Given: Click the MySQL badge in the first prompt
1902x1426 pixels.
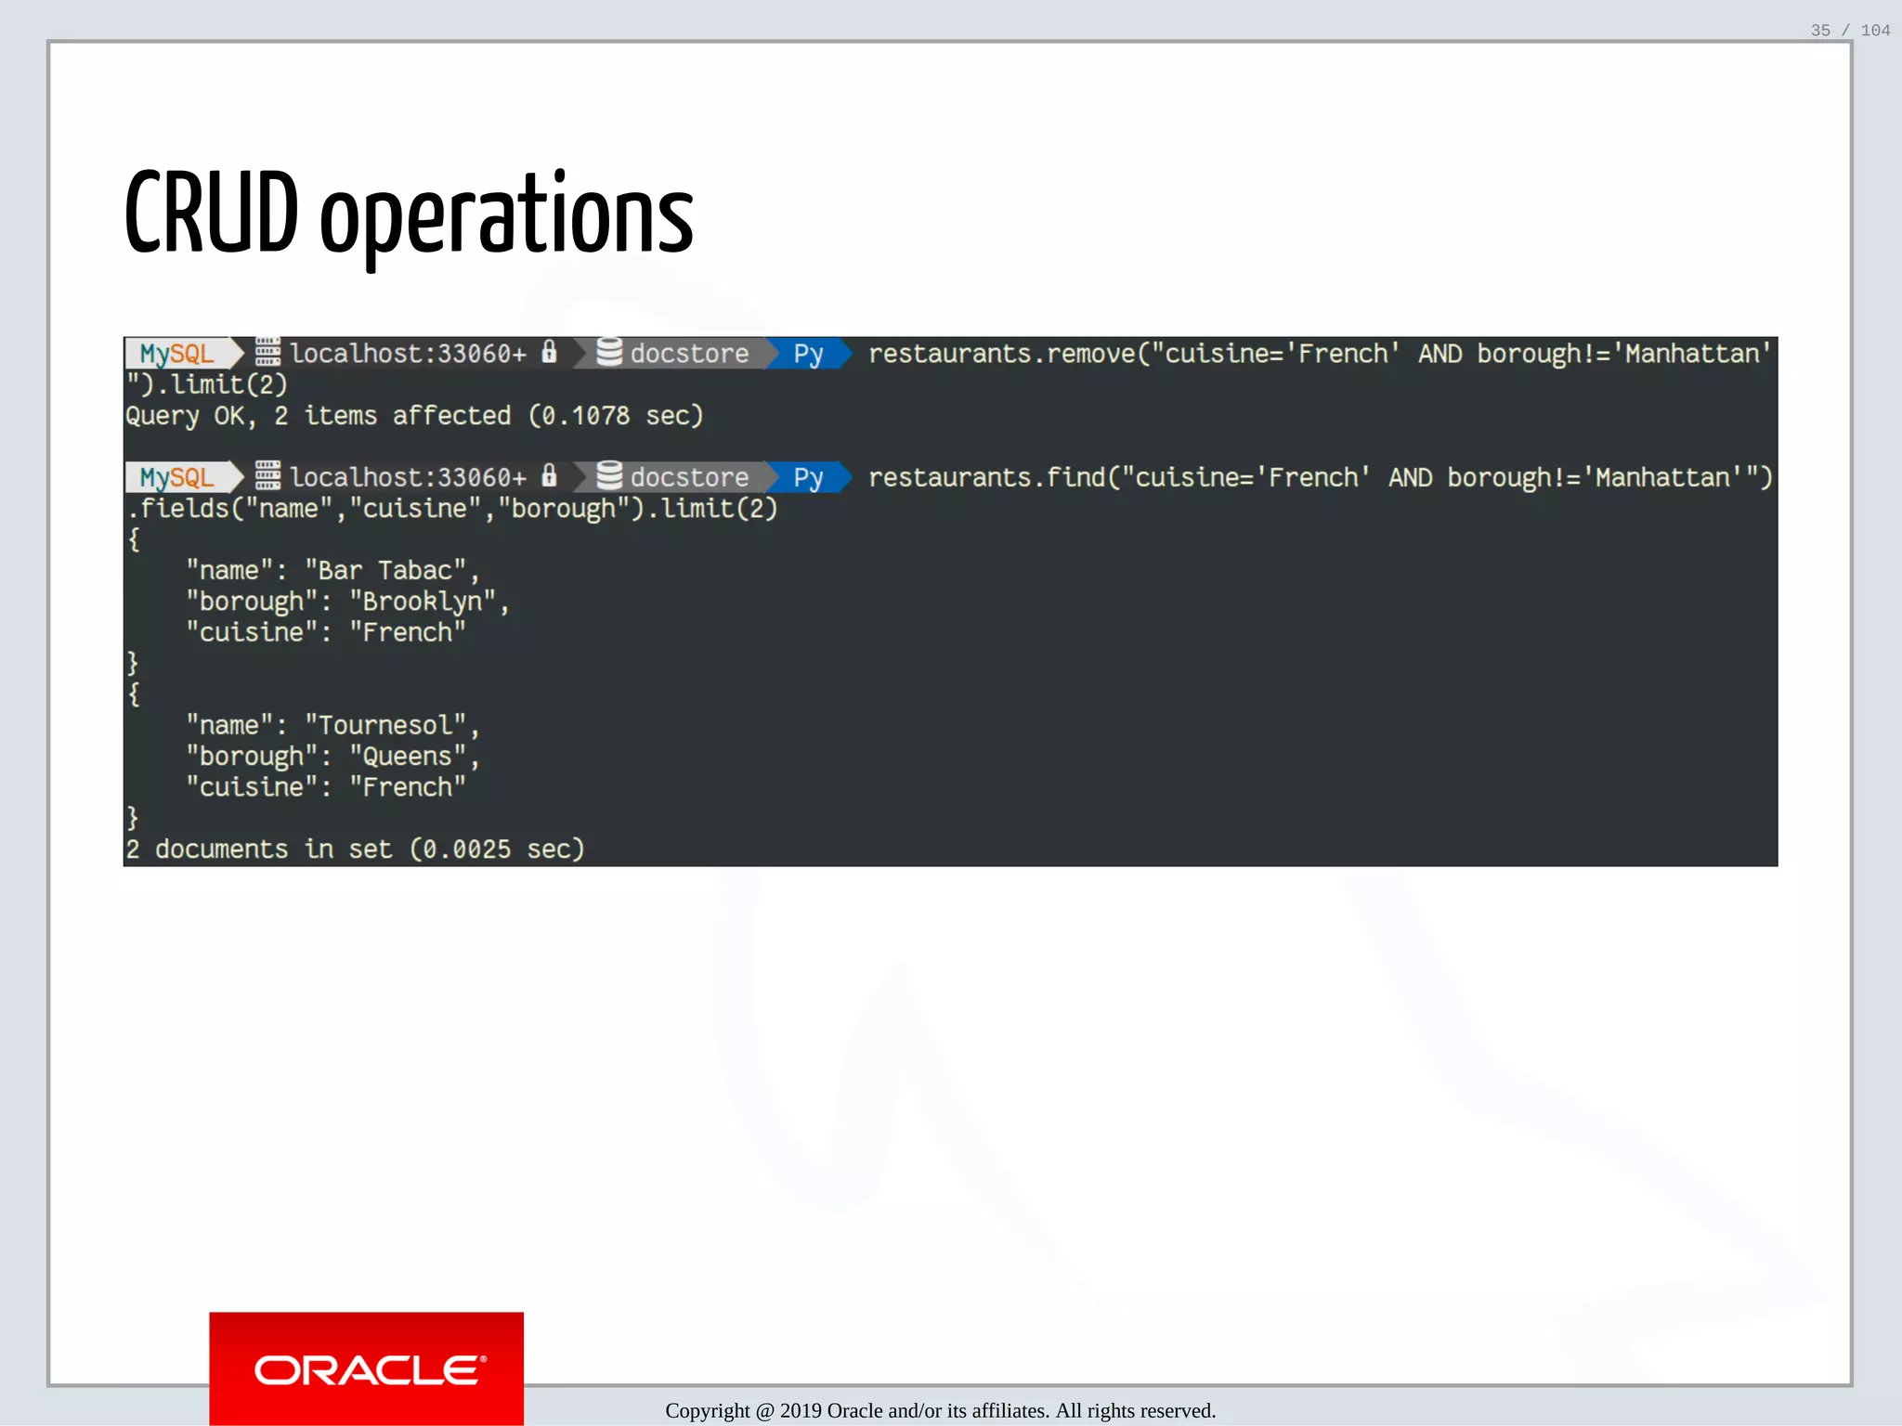Looking at the screenshot, I should [x=176, y=353].
